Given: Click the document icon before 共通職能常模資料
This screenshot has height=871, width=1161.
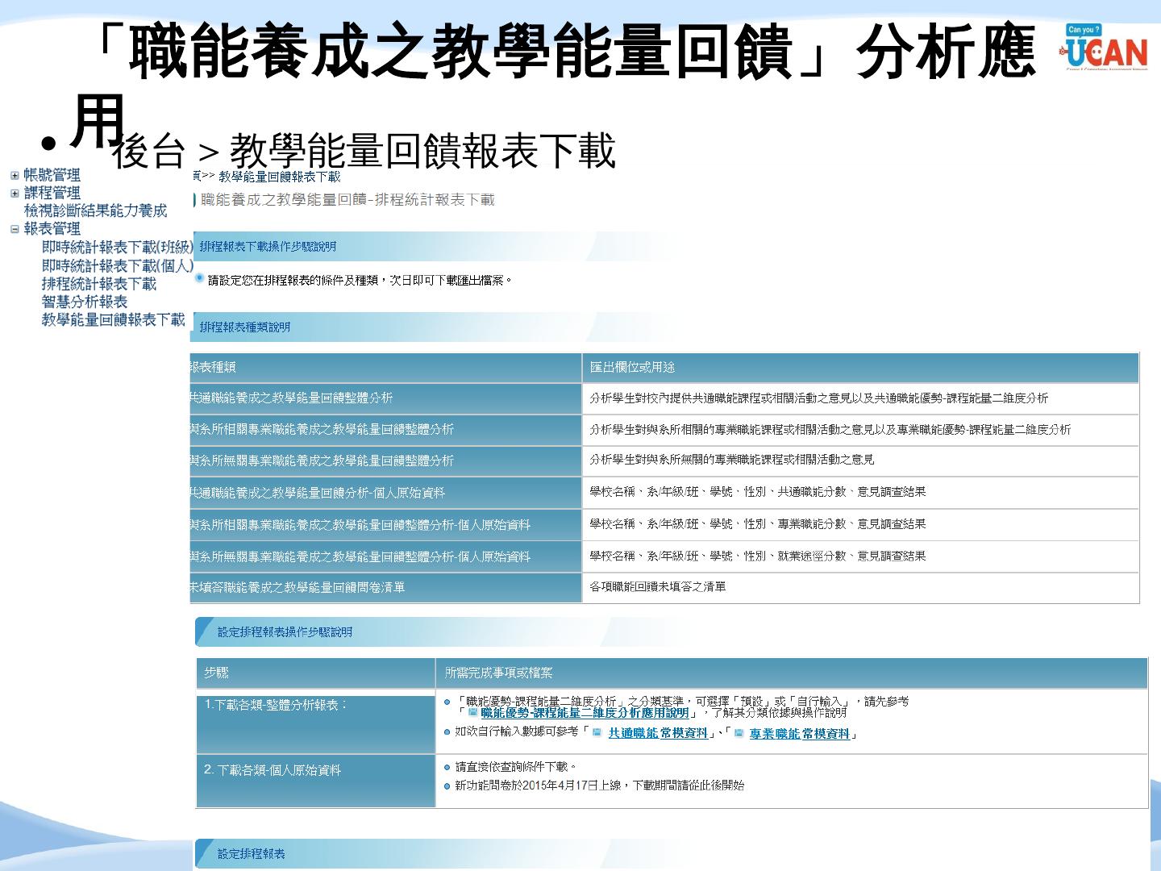Looking at the screenshot, I should pos(597,733).
